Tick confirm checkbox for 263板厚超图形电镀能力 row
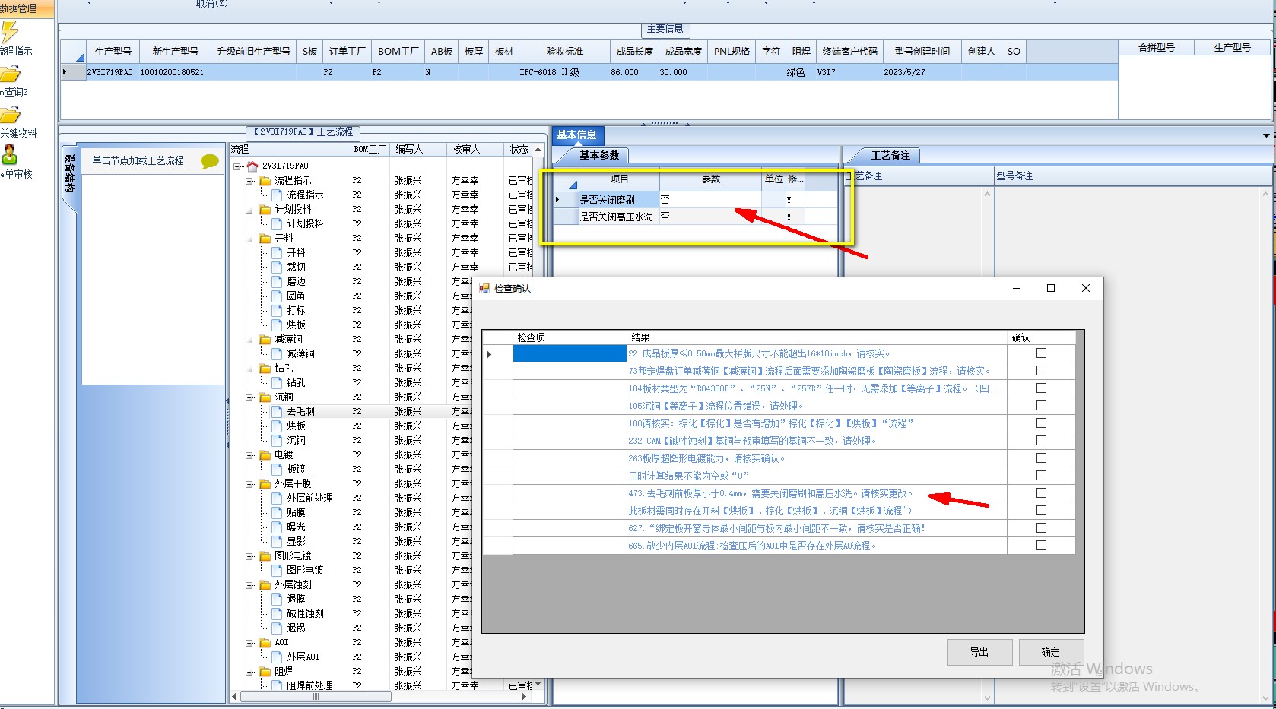1276x709 pixels. pos(1041,458)
